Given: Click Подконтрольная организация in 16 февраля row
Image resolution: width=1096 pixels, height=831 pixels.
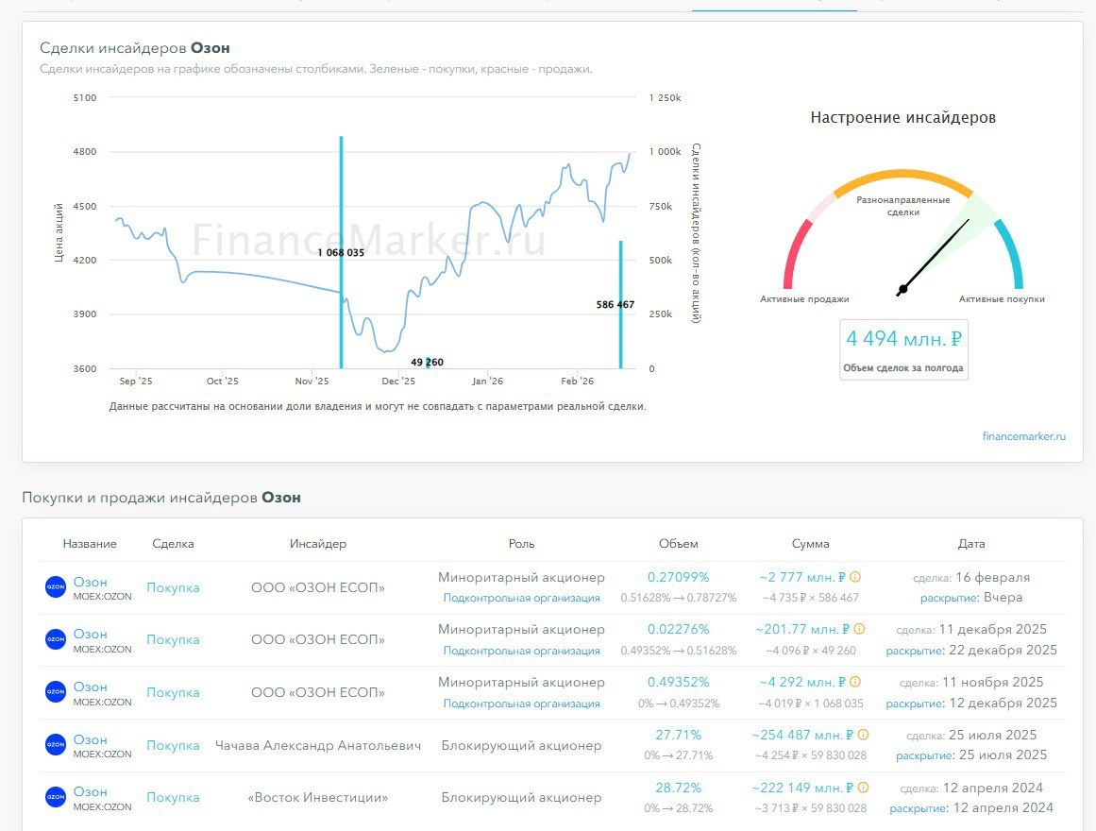Looking at the screenshot, I should coord(521,598).
